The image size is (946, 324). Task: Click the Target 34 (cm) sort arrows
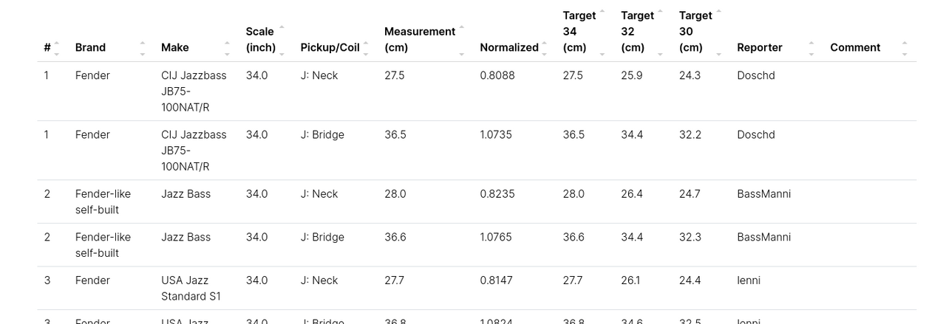(x=602, y=32)
